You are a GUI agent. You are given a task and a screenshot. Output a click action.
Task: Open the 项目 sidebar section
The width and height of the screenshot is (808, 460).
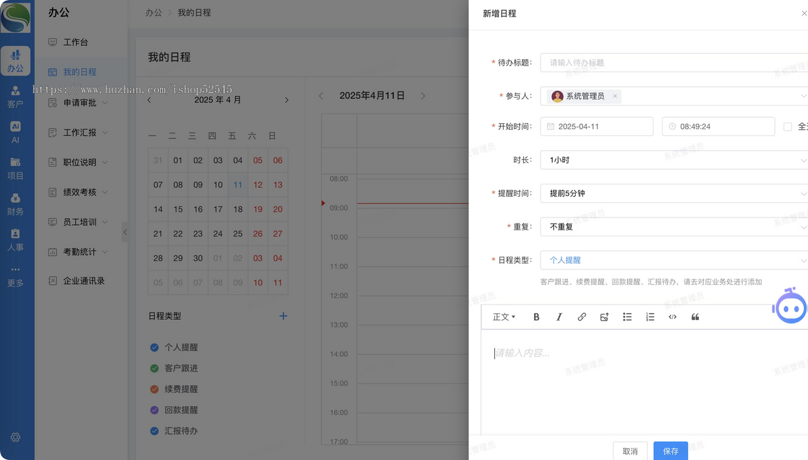coord(15,168)
